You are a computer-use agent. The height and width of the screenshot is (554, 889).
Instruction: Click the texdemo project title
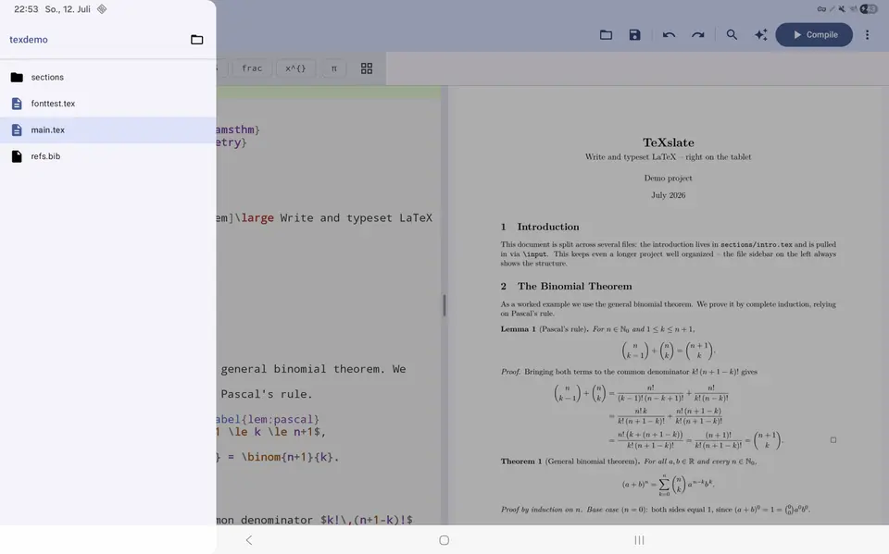tap(29, 40)
